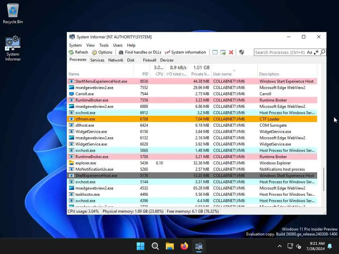Open taskbar Search
The image size is (339, 254).
tap(155, 246)
